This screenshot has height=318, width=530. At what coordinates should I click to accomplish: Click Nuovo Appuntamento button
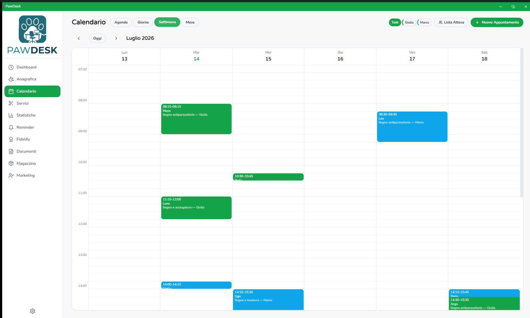click(x=497, y=22)
